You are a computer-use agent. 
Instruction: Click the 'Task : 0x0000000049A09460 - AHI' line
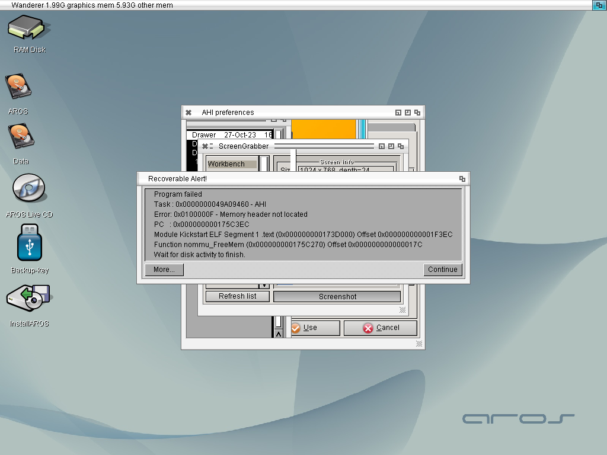[x=210, y=204]
